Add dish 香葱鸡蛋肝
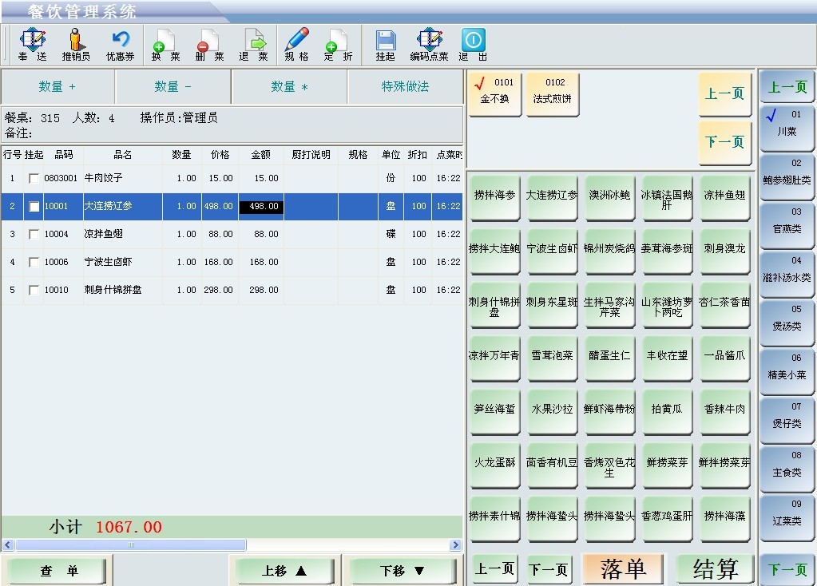Viewport: 817px width, 586px height. pyautogui.click(x=667, y=519)
